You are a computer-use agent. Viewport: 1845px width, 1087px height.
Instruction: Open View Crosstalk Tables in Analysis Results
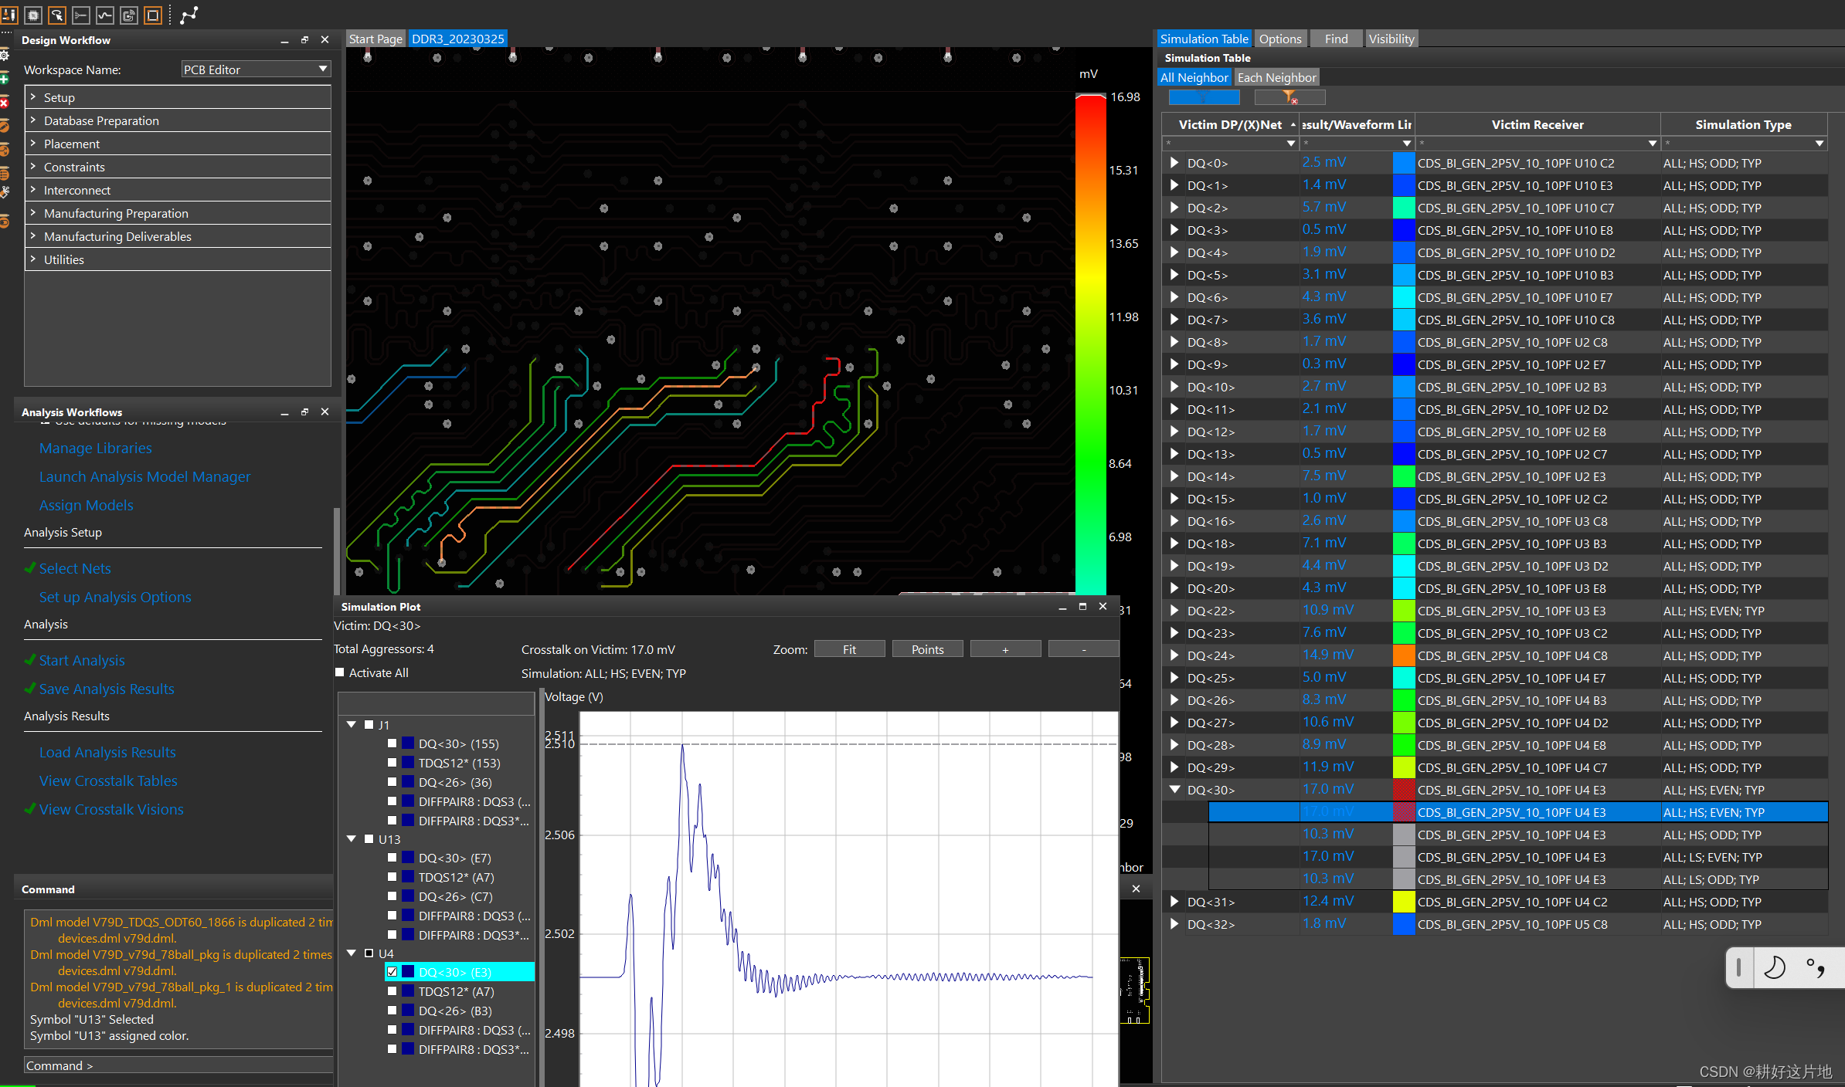click(108, 781)
